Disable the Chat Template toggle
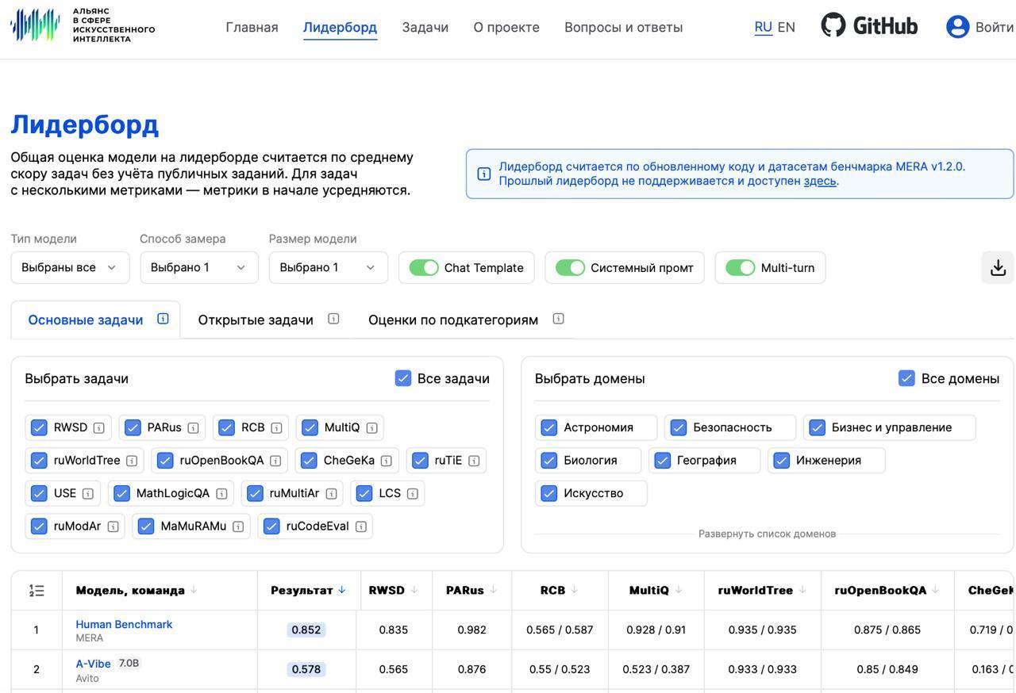Image resolution: width=1016 pixels, height=693 pixels. (424, 267)
